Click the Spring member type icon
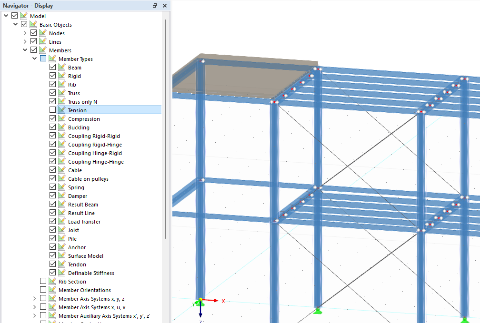This screenshot has height=323, width=480. pyautogui.click(x=61, y=187)
